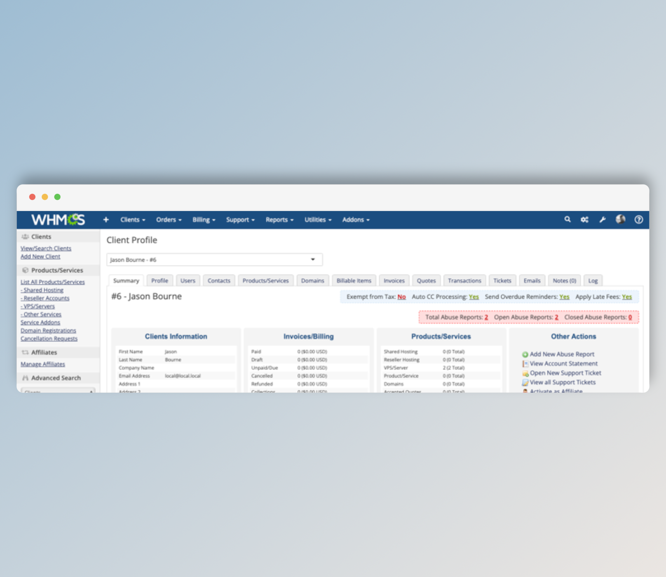
Task: Toggle Apply Late Fees Yes link
Action: tap(627, 297)
